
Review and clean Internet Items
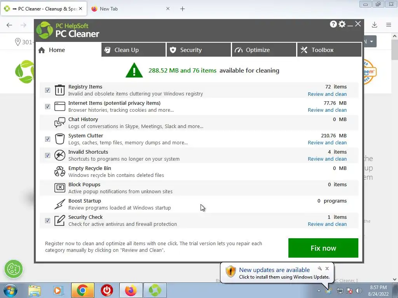(327, 110)
